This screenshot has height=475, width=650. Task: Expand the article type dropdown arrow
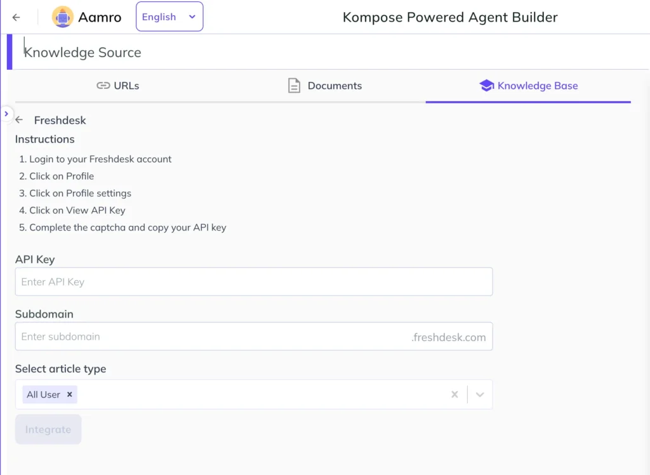480,394
